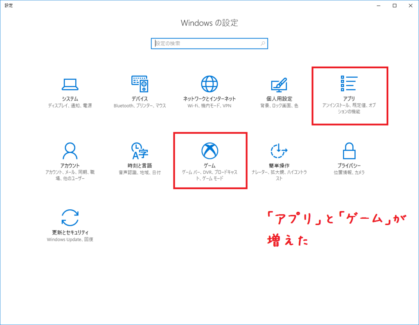Minimize the 設定 window
Viewport: 419px width, 325px height.
coord(378,6)
